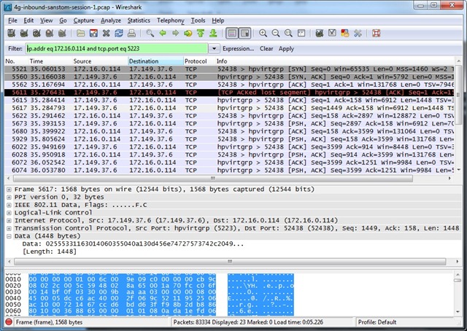Go back in packet history arrow
Viewport: 467px width, 331px height.
[x=163, y=33]
